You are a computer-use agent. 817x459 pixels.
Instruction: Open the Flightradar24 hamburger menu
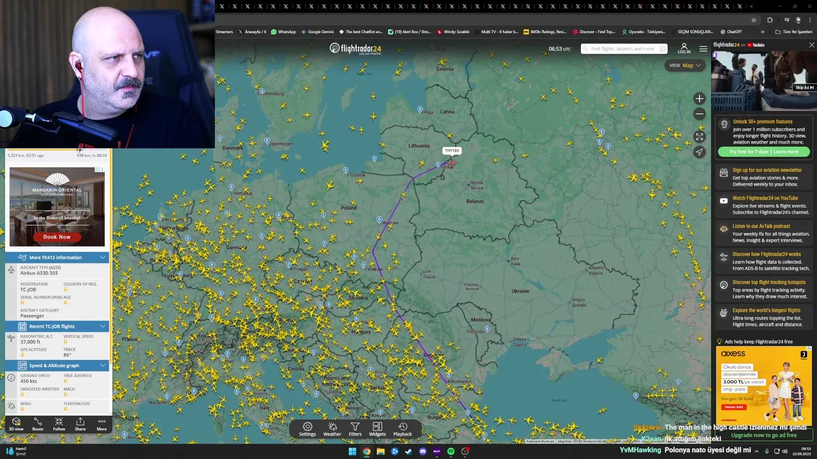tap(703, 48)
